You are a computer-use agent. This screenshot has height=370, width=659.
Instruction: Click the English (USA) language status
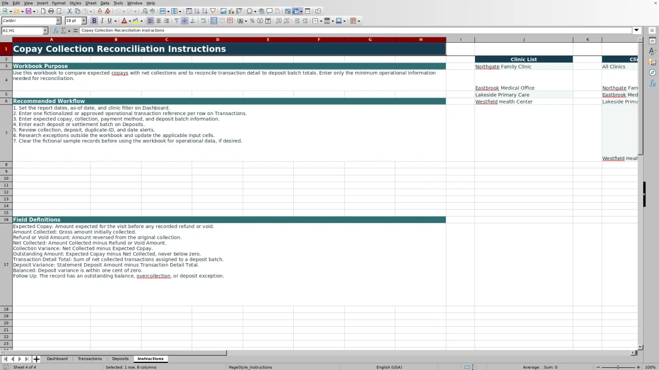tap(389, 367)
